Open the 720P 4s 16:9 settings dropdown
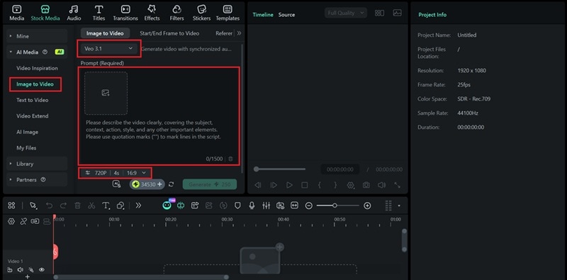567x280 pixels. click(116, 173)
